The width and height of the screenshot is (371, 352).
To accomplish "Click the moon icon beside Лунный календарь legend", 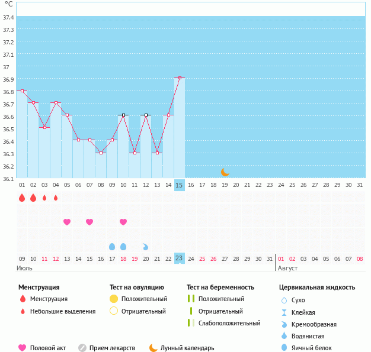I will pos(153,348).
